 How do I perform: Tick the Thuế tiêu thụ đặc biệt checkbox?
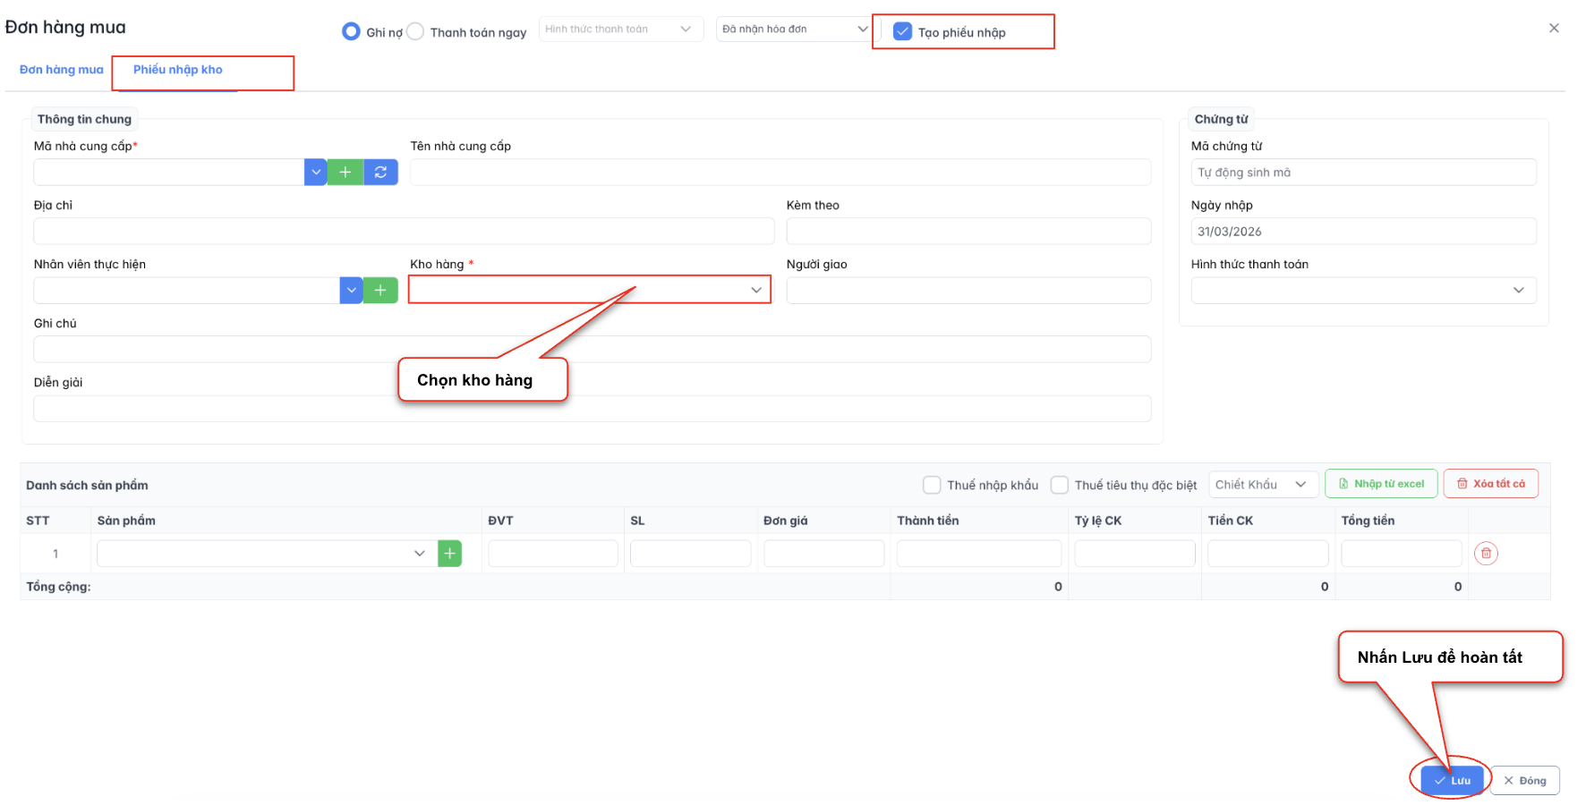[1060, 485]
